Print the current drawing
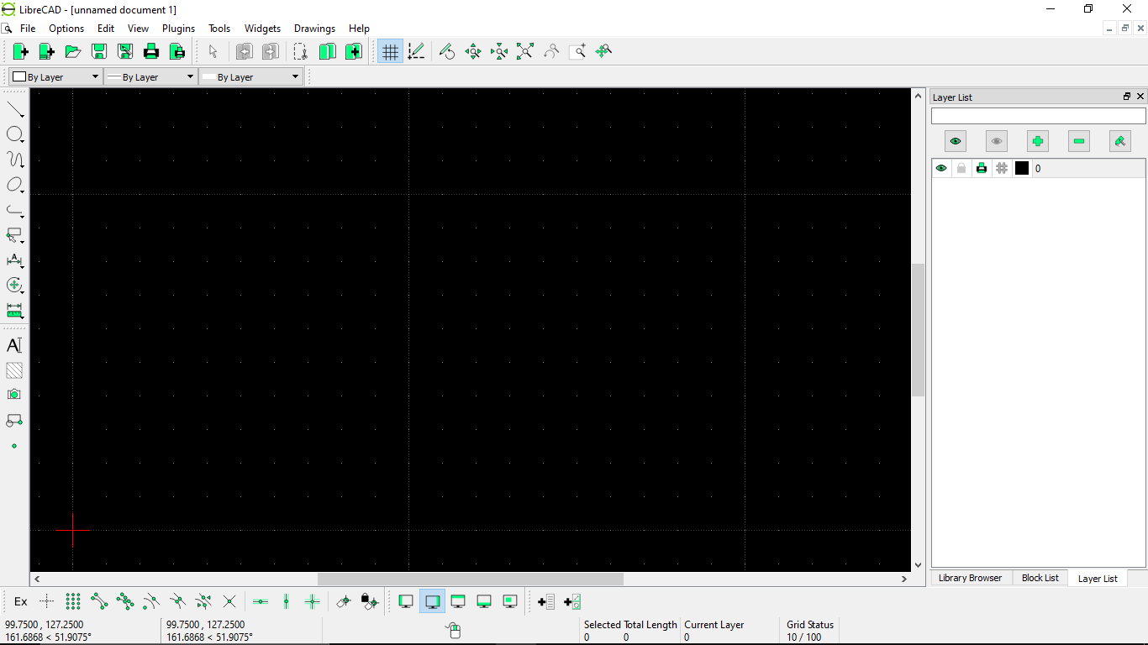 click(151, 51)
